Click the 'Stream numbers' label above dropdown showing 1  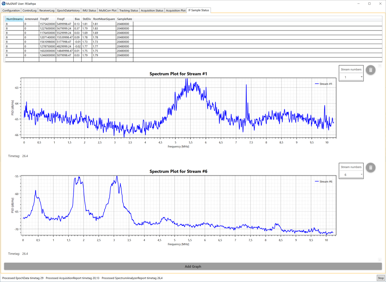click(x=351, y=69)
